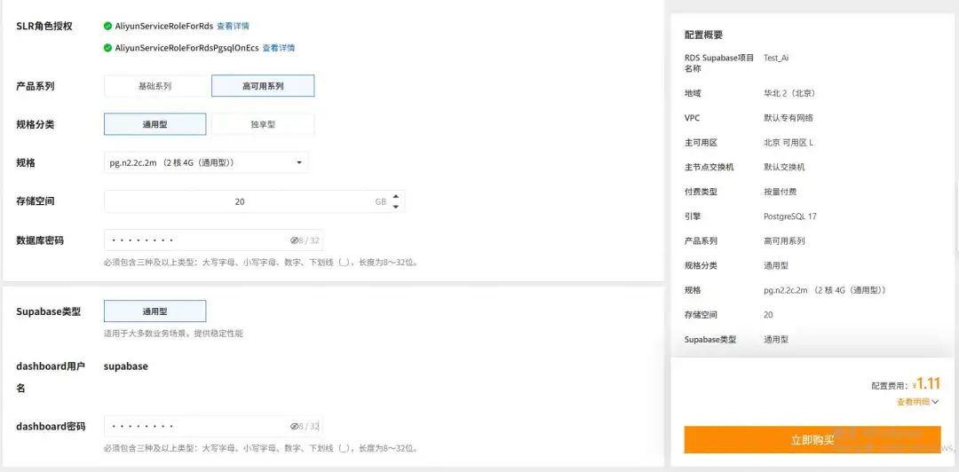Click pg.n2.2c.2m spec value in summary

[x=824, y=290]
